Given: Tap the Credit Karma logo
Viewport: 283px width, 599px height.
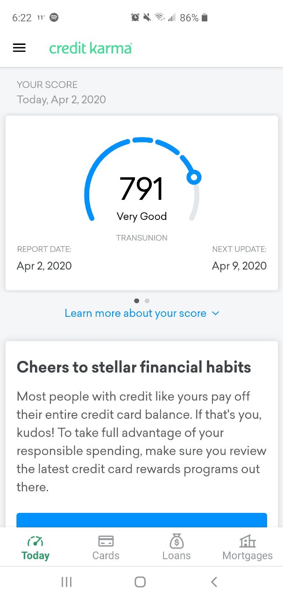Looking at the screenshot, I should 91,48.
